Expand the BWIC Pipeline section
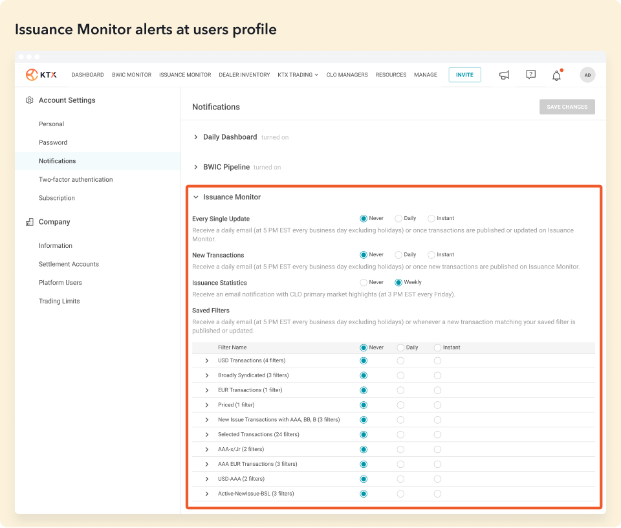 pos(196,167)
